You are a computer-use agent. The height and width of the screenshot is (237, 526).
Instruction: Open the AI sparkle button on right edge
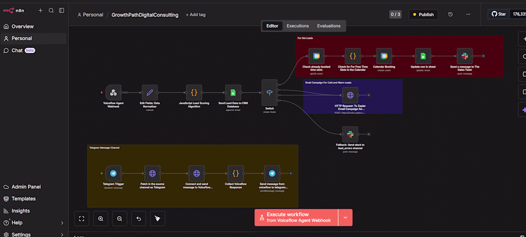523,110
